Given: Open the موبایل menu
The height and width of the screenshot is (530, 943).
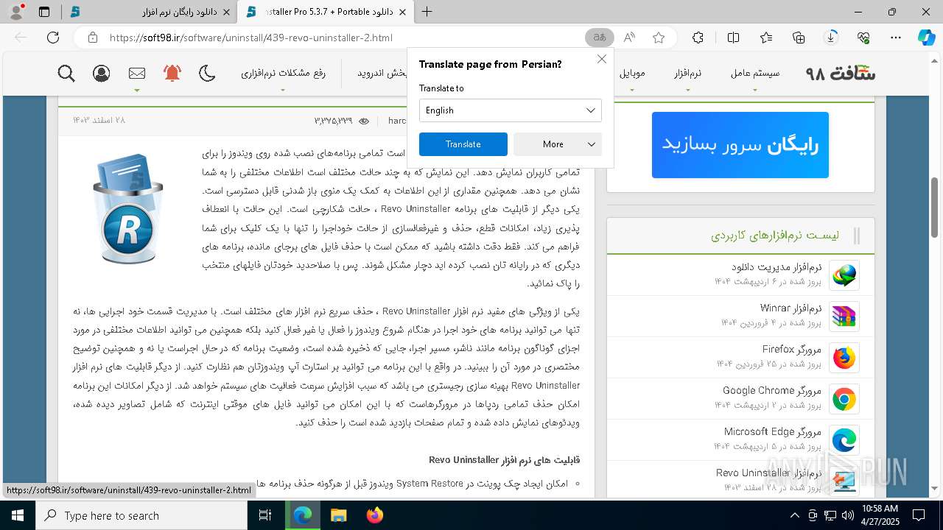Looking at the screenshot, I should [632, 73].
